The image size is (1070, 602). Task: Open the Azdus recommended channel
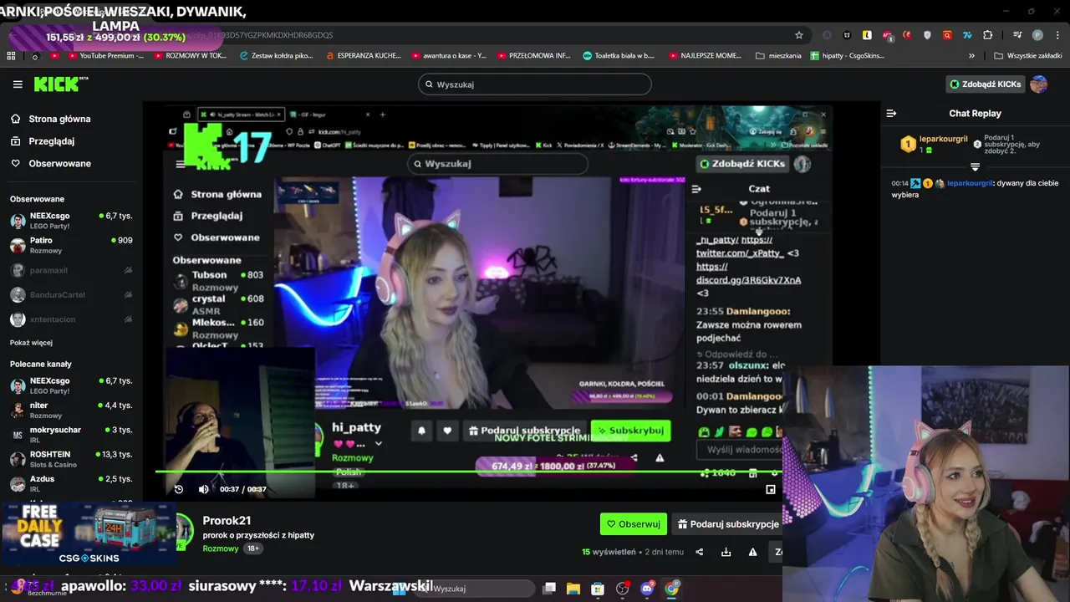coord(70,483)
